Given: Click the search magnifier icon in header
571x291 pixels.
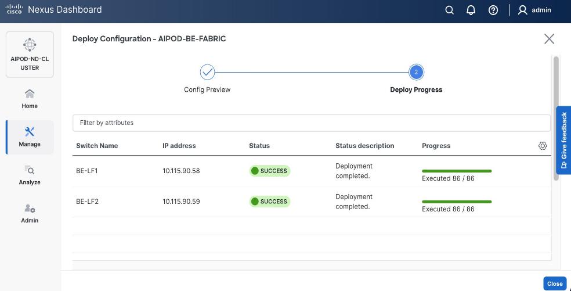Looking at the screenshot, I should 449,10.
